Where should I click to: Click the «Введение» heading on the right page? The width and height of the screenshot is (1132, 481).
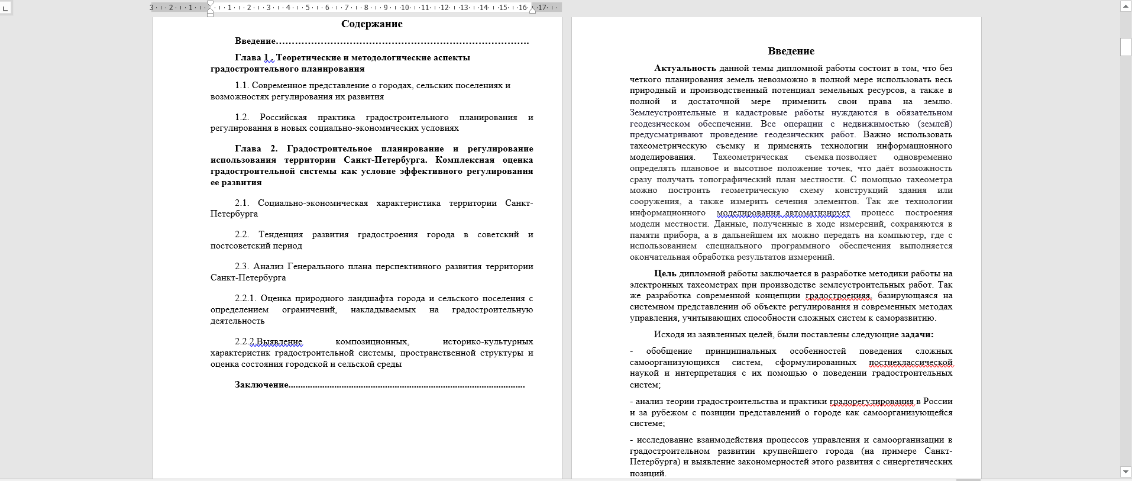(x=791, y=51)
